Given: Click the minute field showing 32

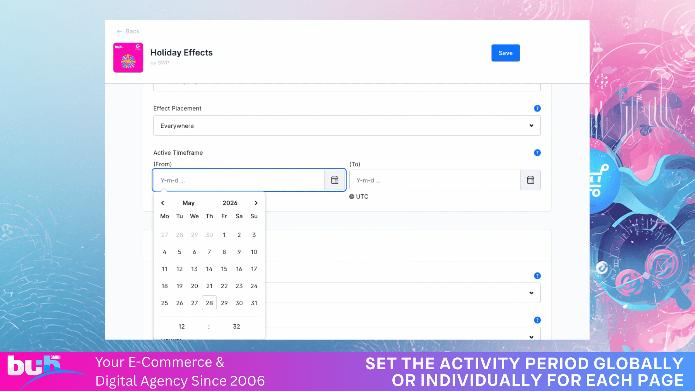Looking at the screenshot, I should (236, 327).
